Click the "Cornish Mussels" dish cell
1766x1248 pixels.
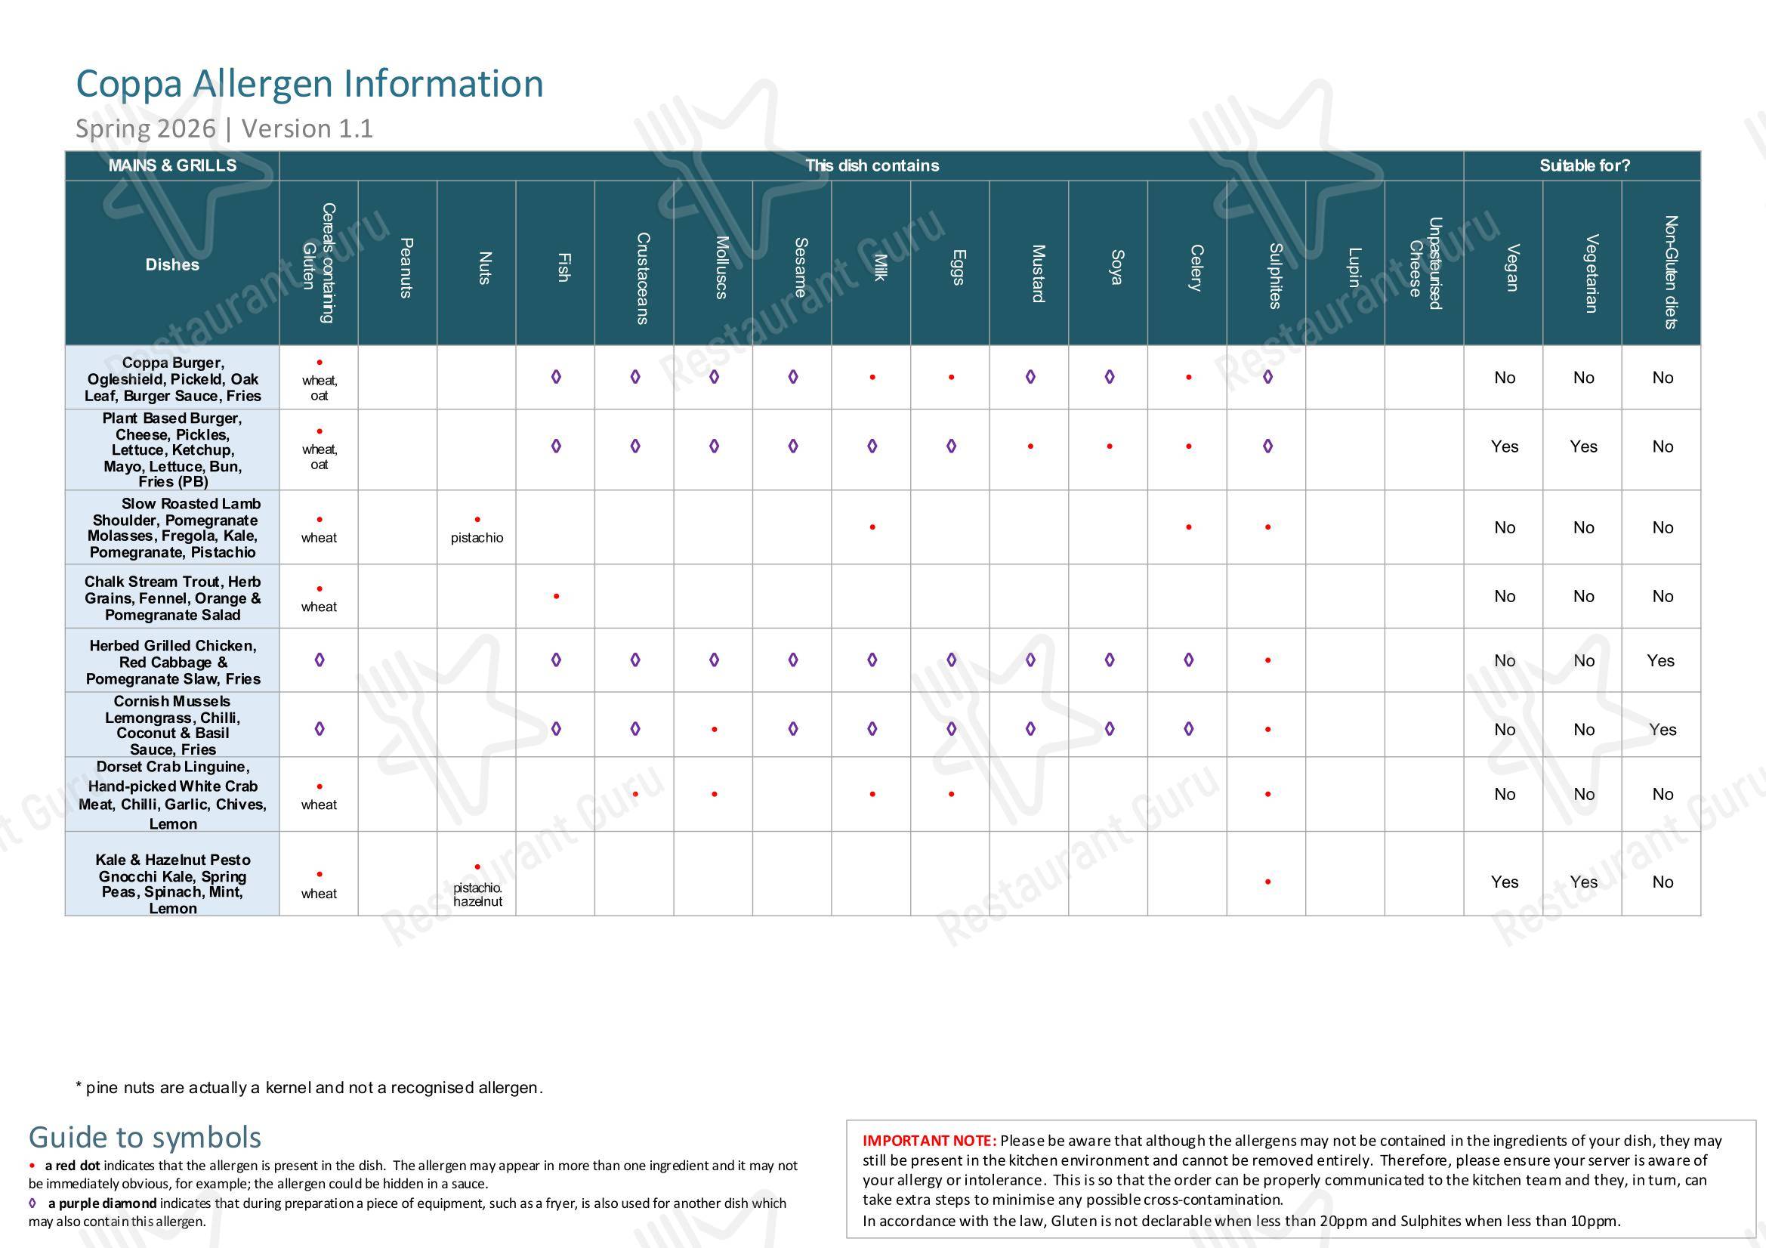pos(172,724)
